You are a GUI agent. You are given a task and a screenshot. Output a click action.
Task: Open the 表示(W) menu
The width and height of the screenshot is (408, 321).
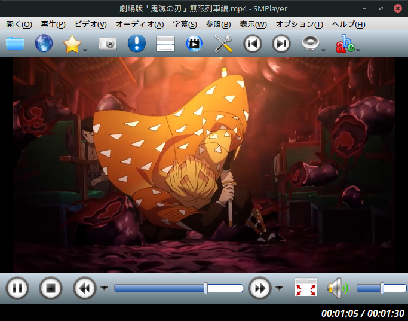click(x=253, y=25)
